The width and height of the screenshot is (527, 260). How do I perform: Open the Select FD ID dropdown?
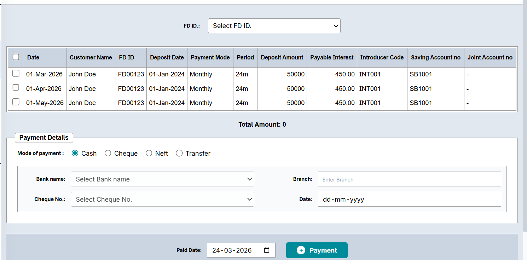pyautogui.click(x=274, y=26)
